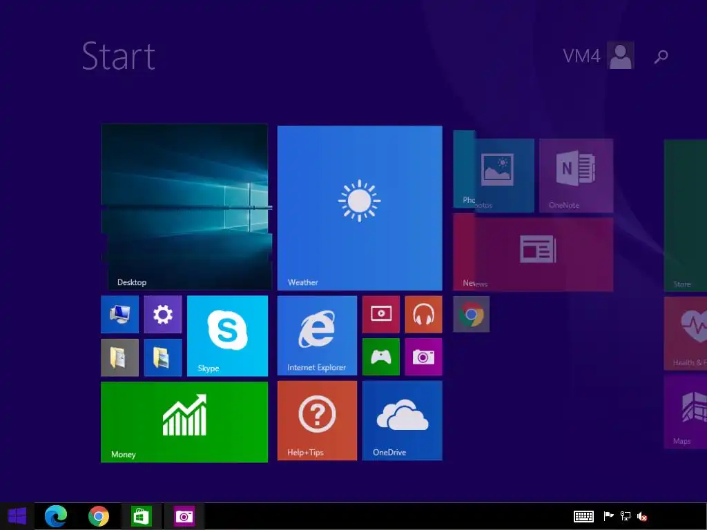This screenshot has height=530, width=707.
Task: Open the Music headphones tile
Action: 423,314
